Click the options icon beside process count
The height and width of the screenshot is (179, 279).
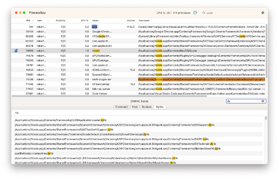pyautogui.click(x=195, y=13)
